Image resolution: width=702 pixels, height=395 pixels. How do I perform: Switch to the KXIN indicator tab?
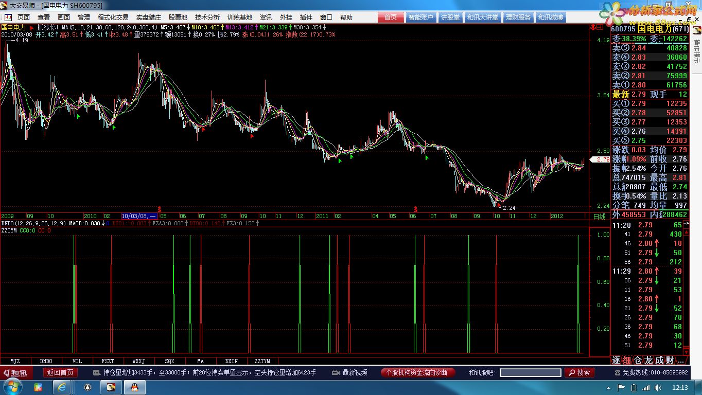click(x=232, y=361)
